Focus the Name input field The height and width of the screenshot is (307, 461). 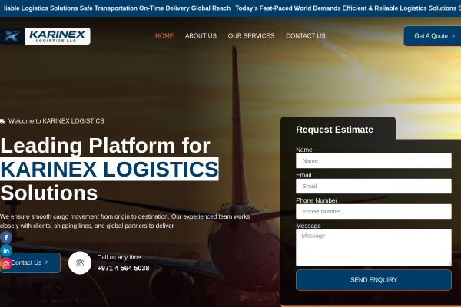(373, 160)
